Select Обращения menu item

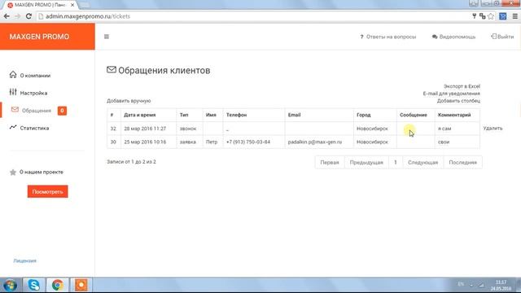coord(37,111)
